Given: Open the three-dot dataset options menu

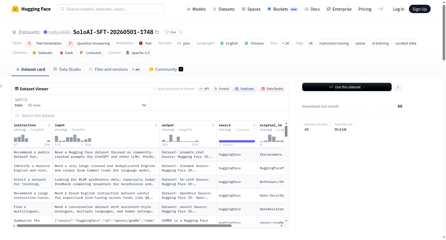Looking at the screenshot, I should tap(398, 87).
